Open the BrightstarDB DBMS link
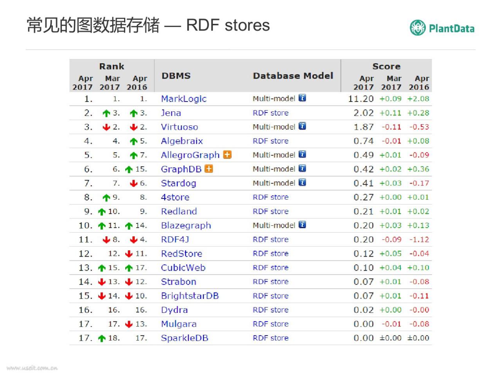501x375 pixels. coord(190,296)
